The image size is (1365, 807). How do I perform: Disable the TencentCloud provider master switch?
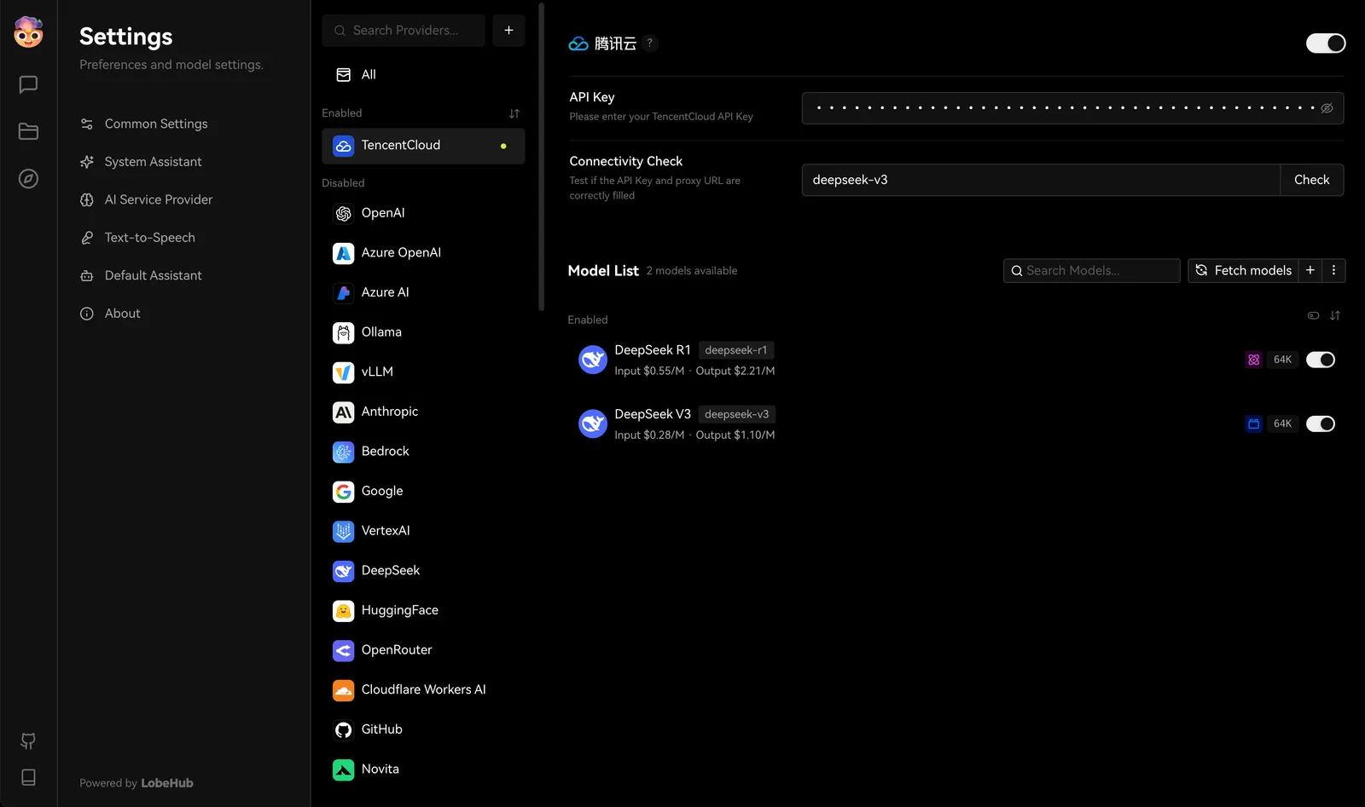coord(1325,43)
